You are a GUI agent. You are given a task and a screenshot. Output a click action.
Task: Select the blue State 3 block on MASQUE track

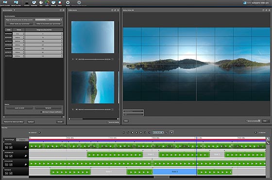click(x=175, y=172)
